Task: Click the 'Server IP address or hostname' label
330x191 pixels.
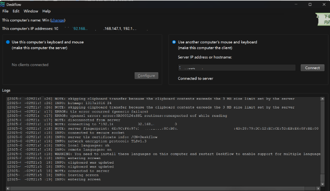Action: (x=205, y=57)
